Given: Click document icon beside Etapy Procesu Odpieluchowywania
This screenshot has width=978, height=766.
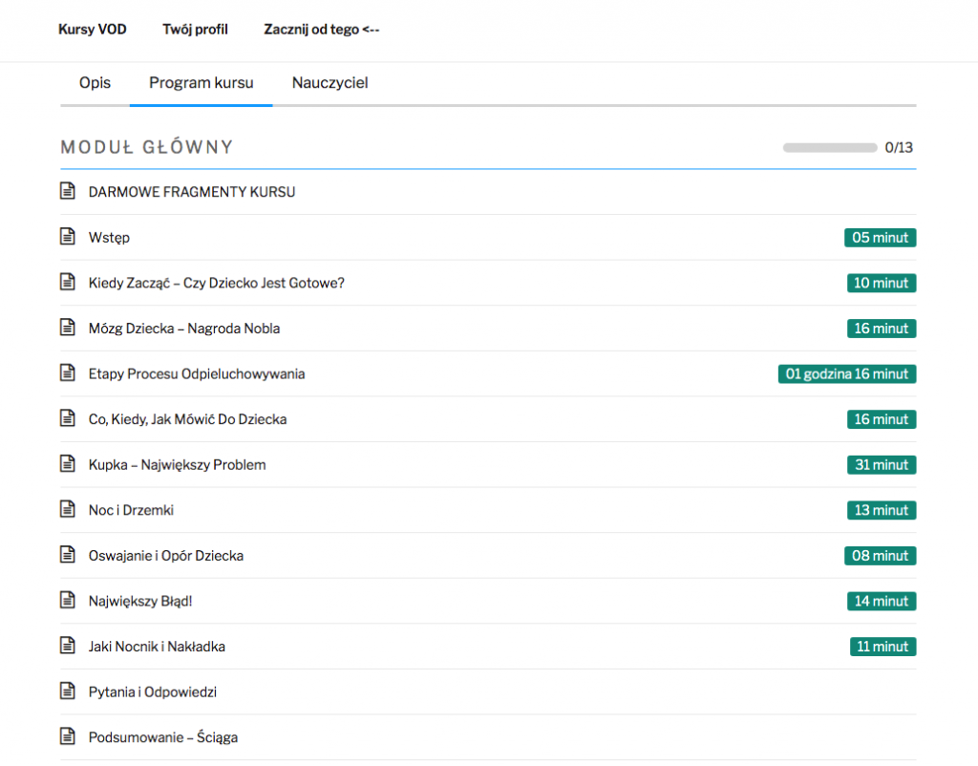Looking at the screenshot, I should (68, 373).
